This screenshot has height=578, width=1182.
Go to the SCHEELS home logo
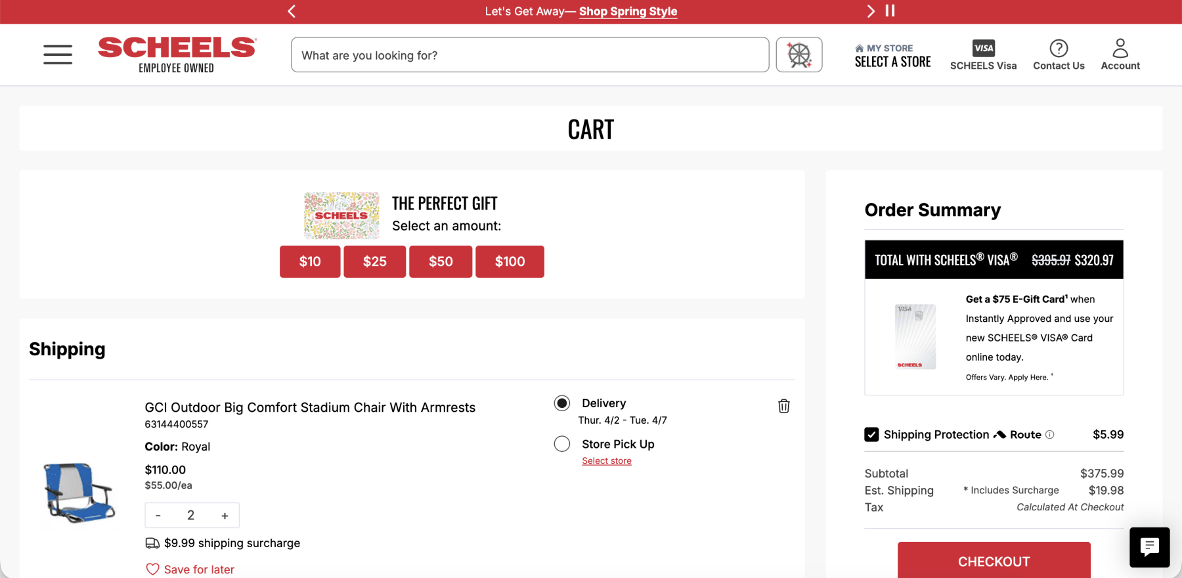[177, 55]
